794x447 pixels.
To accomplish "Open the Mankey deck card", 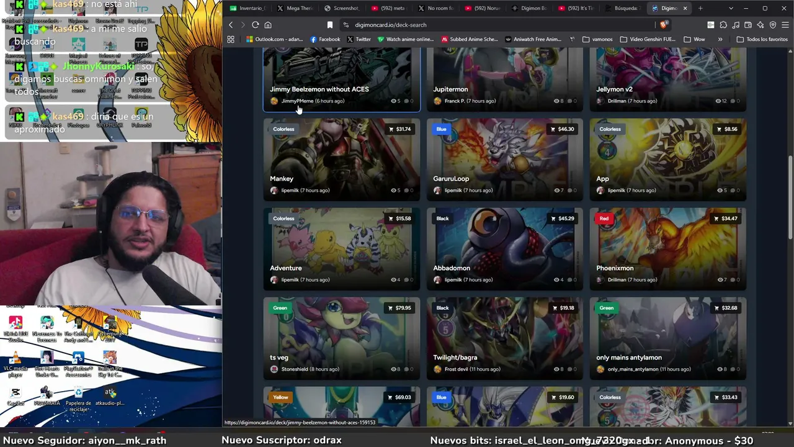I will (342, 160).
